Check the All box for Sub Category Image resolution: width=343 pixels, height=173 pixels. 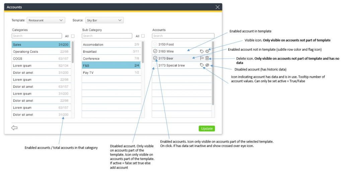(x=143, y=36)
